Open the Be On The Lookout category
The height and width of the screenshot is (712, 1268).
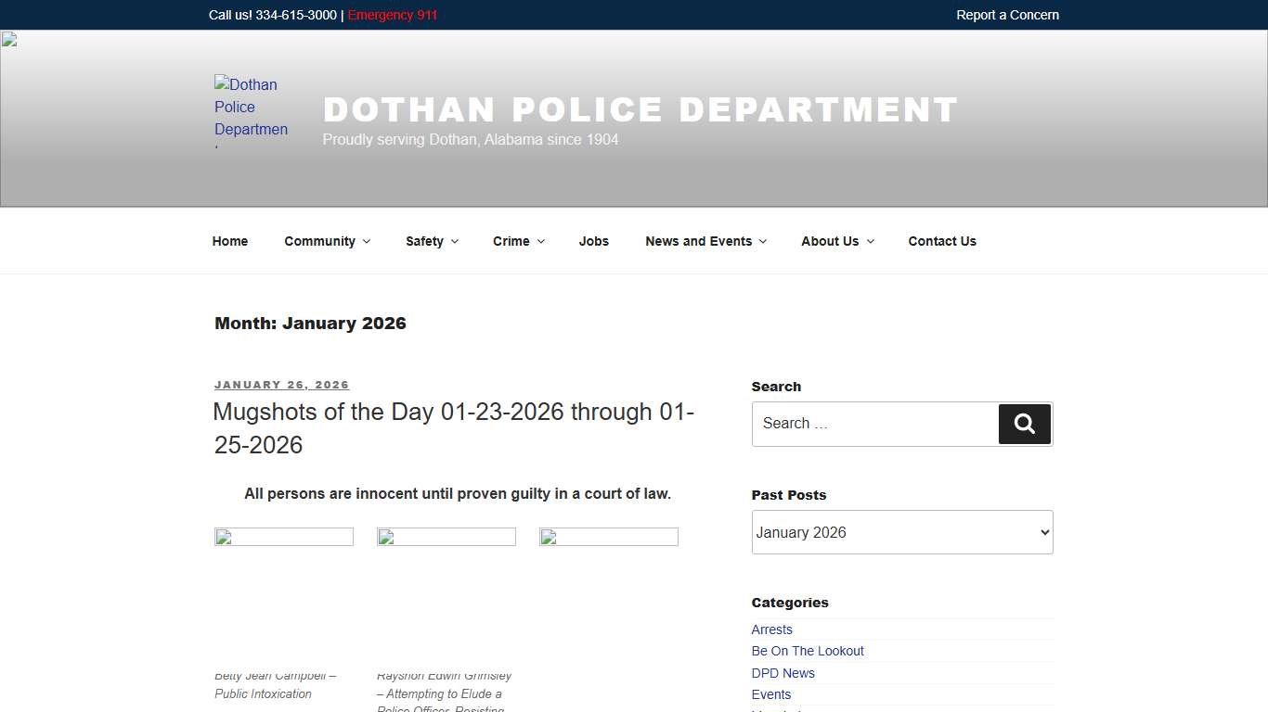coord(807,651)
